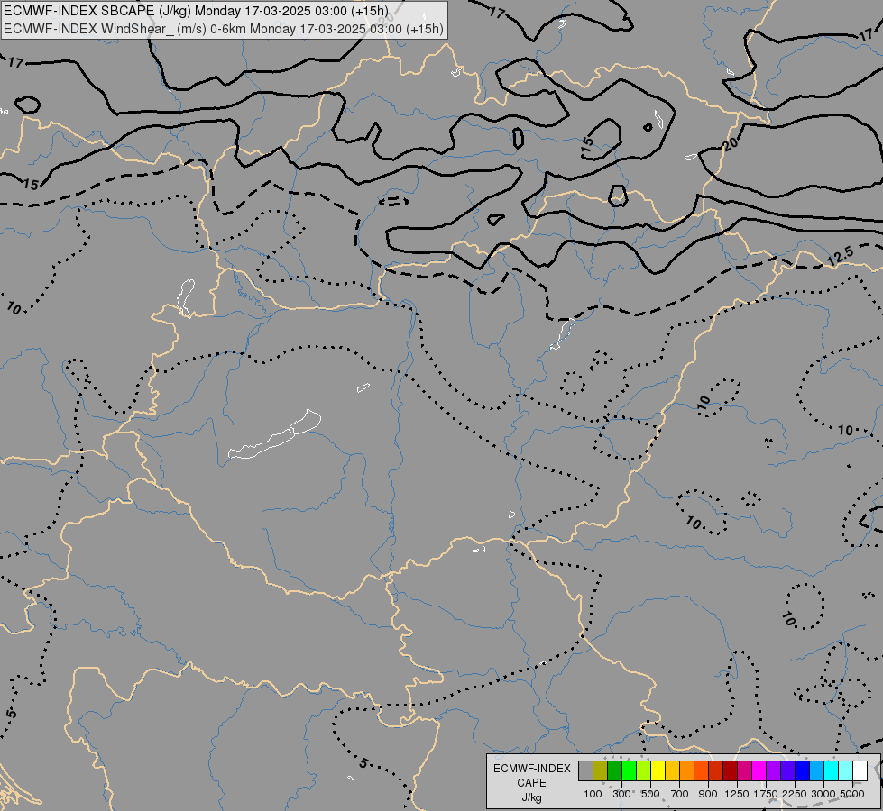
Task: Click the brick red legend swatch
Action: (x=716, y=771)
